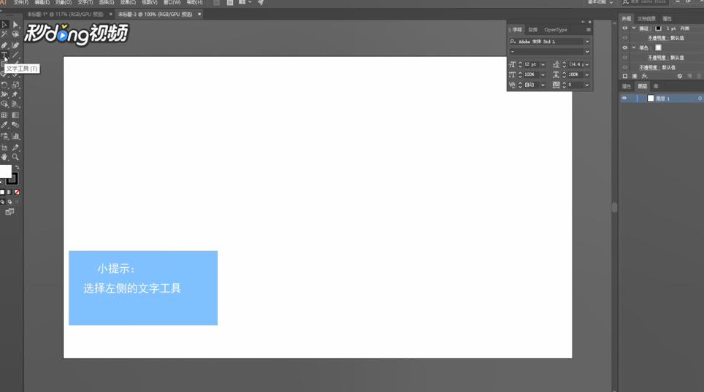Toggle visibility eye of 描边 stroke row
The image size is (704, 392).
click(x=625, y=28)
